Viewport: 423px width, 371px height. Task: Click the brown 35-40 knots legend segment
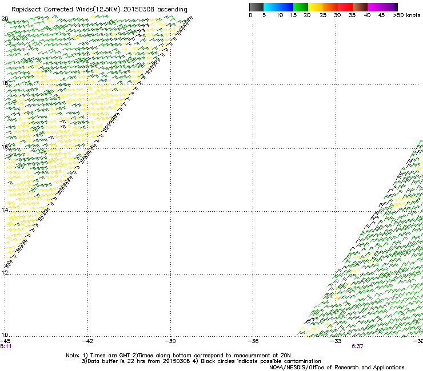(360, 7)
